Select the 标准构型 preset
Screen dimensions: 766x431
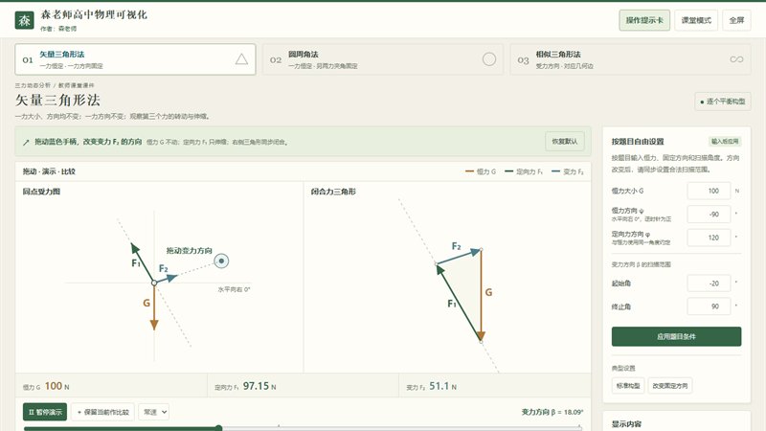click(628, 386)
